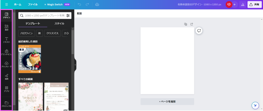
Task: Switch to the スタイル tab
Action: [59, 24]
